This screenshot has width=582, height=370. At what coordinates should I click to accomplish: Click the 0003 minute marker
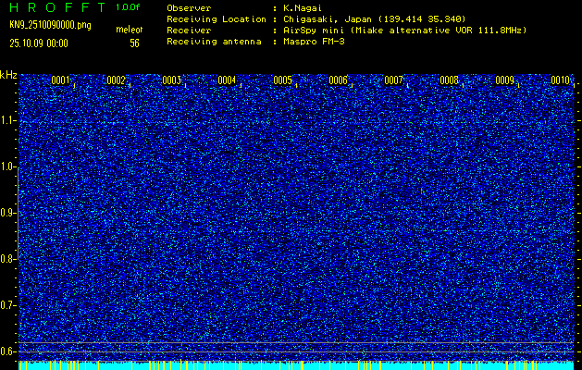tap(172, 80)
